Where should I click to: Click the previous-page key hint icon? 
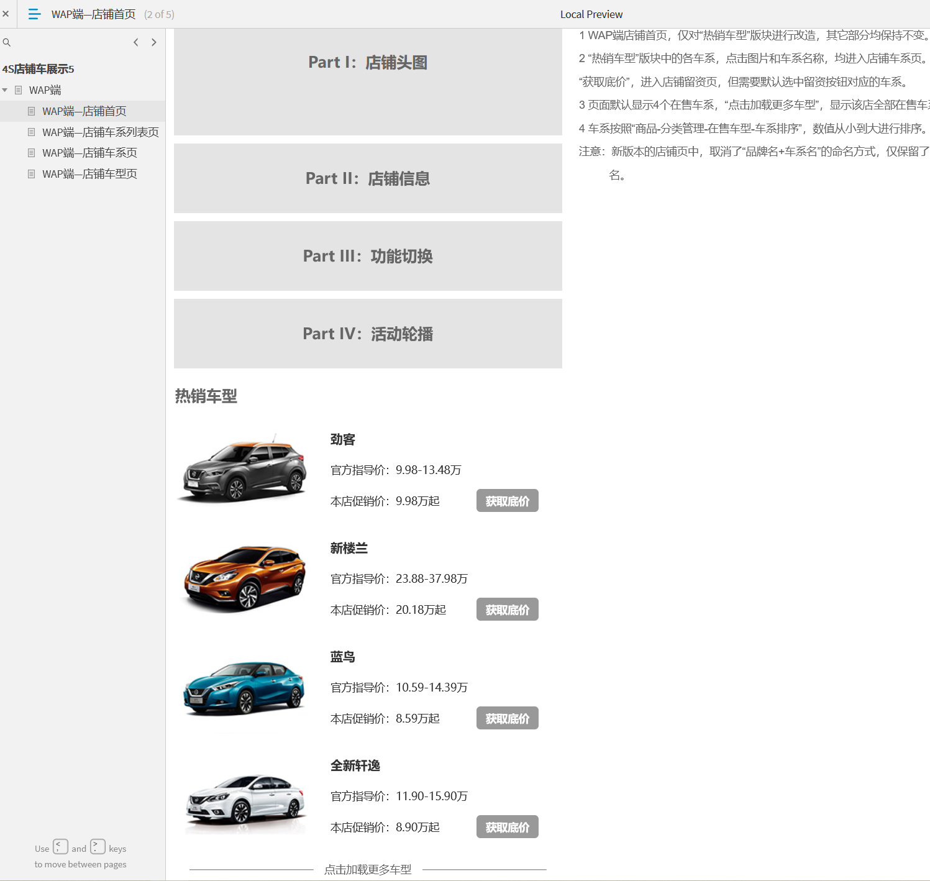pos(60,847)
